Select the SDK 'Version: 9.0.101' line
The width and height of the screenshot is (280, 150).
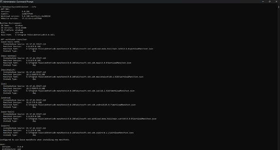coord(15,11)
